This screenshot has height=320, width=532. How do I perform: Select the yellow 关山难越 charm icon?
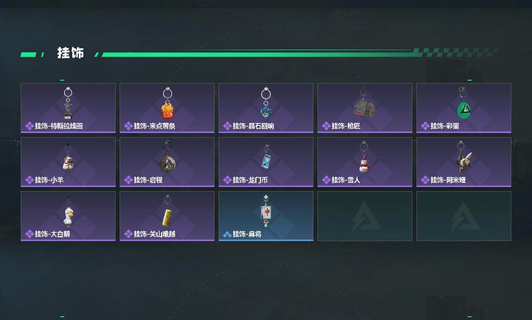(167, 211)
